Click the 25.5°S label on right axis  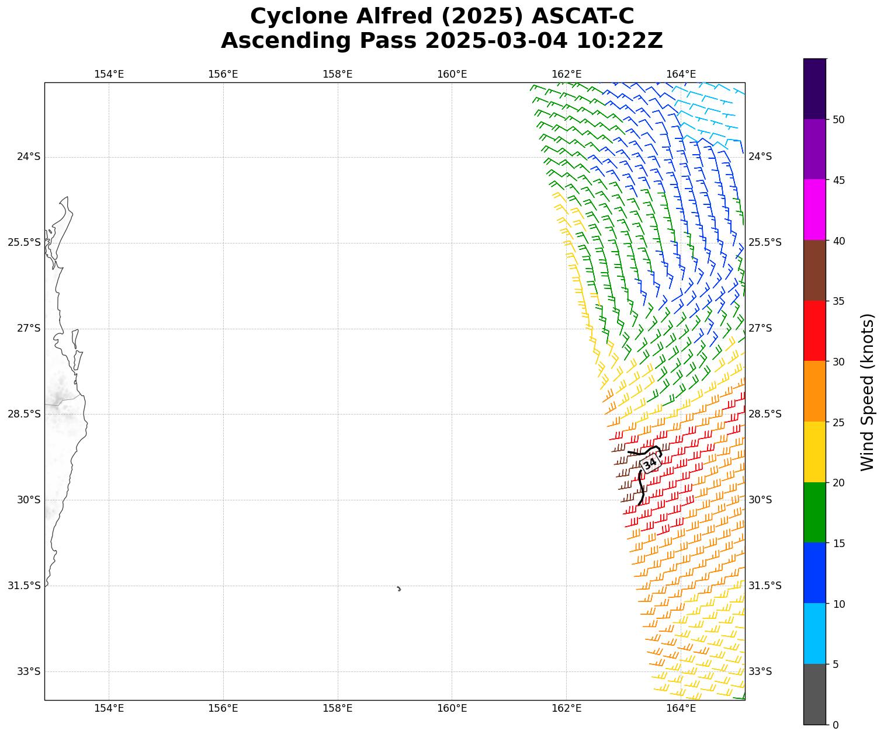pos(765,242)
